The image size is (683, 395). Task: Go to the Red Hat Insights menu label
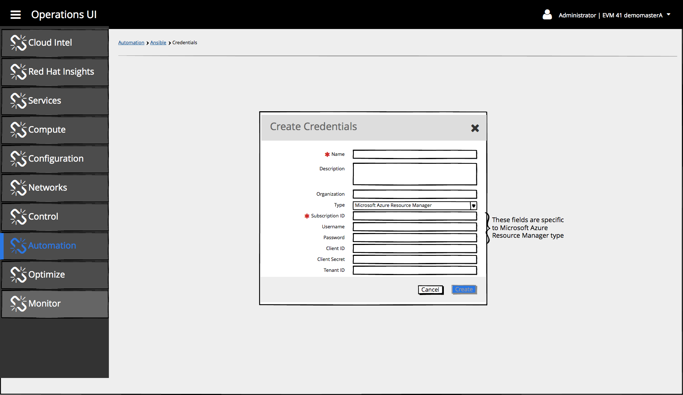tap(61, 72)
